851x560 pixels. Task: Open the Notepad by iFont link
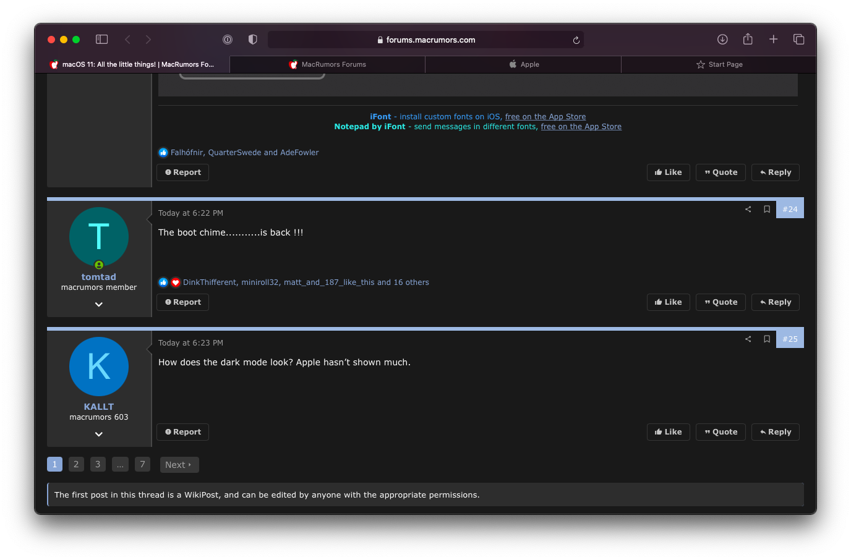(370, 126)
